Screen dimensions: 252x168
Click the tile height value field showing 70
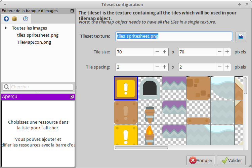(x=197, y=52)
